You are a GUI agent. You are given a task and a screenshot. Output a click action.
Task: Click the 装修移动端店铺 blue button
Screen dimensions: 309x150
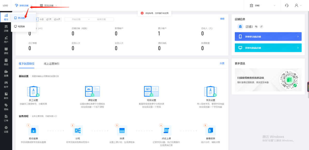pos(268,37)
